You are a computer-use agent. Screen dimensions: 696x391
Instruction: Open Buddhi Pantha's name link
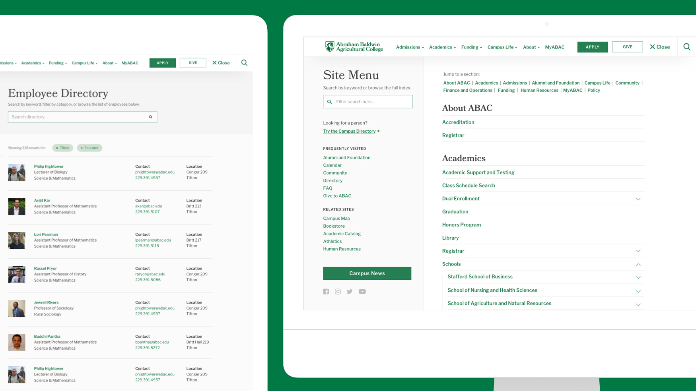click(47, 337)
